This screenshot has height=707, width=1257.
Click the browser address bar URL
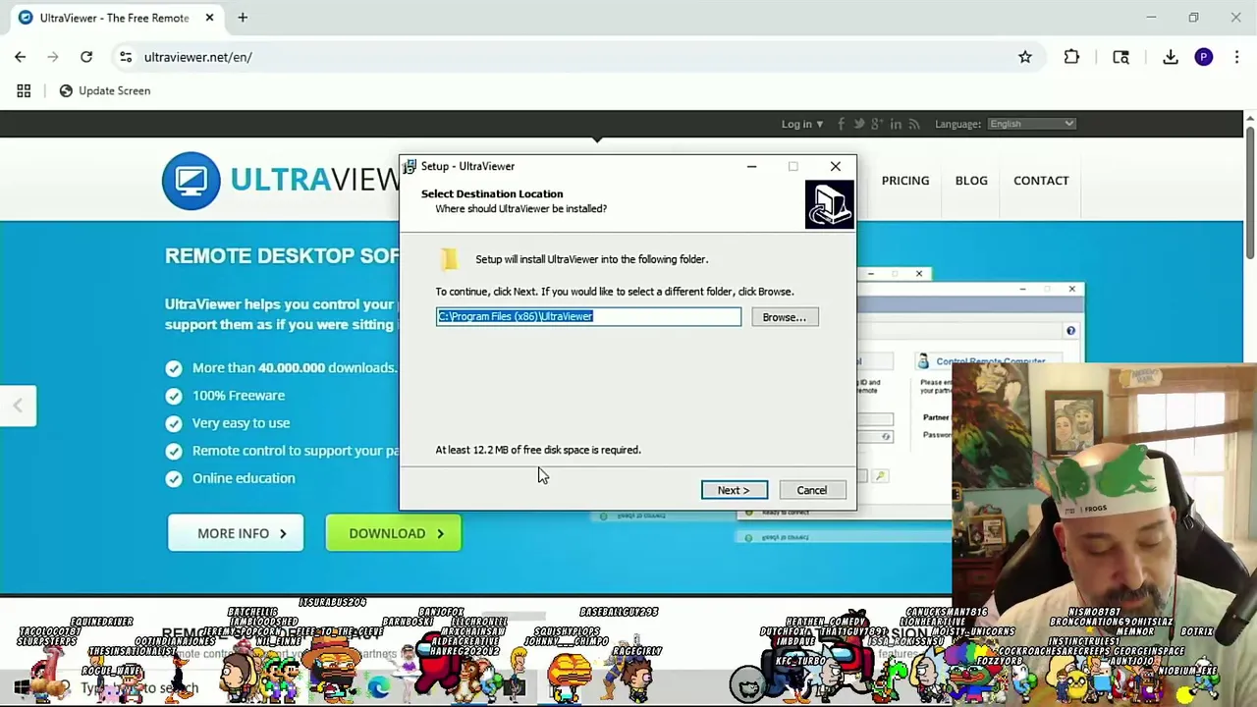pyautogui.click(x=197, y=57)
